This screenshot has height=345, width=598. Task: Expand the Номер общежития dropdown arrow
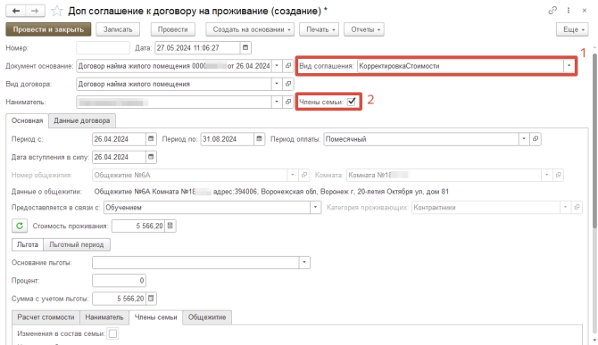point(293,175)
